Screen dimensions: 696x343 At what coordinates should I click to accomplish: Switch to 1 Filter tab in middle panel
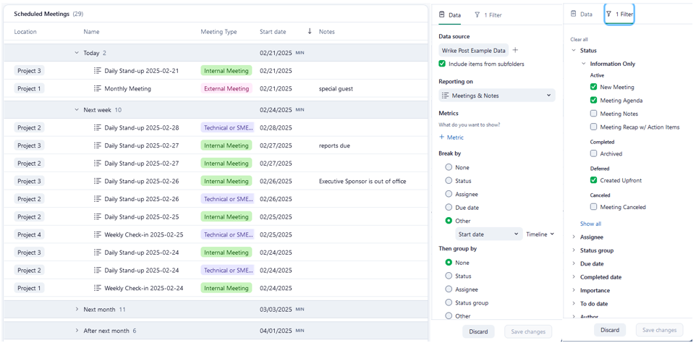tap(488, 15)
